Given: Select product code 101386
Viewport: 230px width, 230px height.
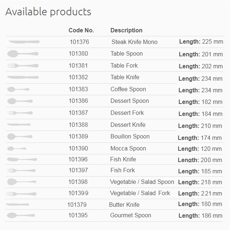Looking at the screenshot, I should point(78,101).
